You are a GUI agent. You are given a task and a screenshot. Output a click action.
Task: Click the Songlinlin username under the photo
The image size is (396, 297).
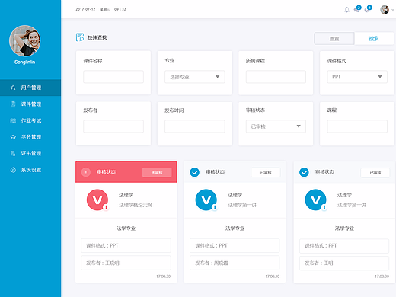[25, 62]
